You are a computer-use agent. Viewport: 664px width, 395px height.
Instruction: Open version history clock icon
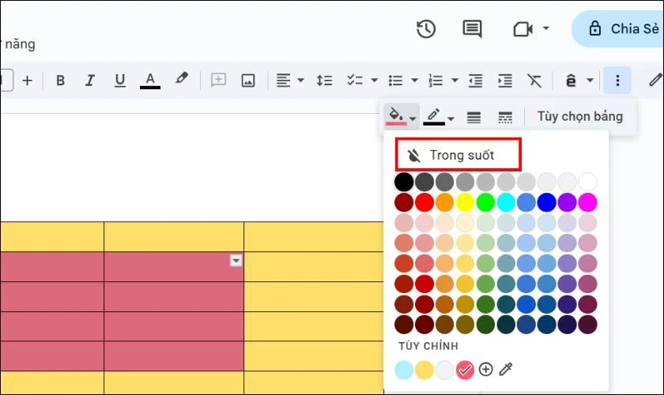click(425, 29)
